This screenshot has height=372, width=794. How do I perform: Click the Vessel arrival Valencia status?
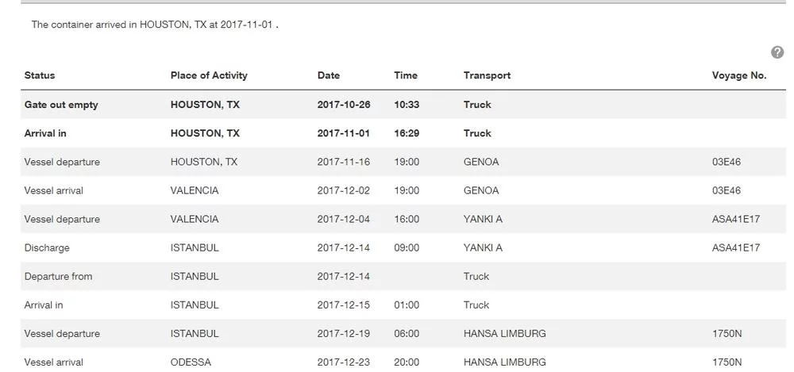coord(53,190)
